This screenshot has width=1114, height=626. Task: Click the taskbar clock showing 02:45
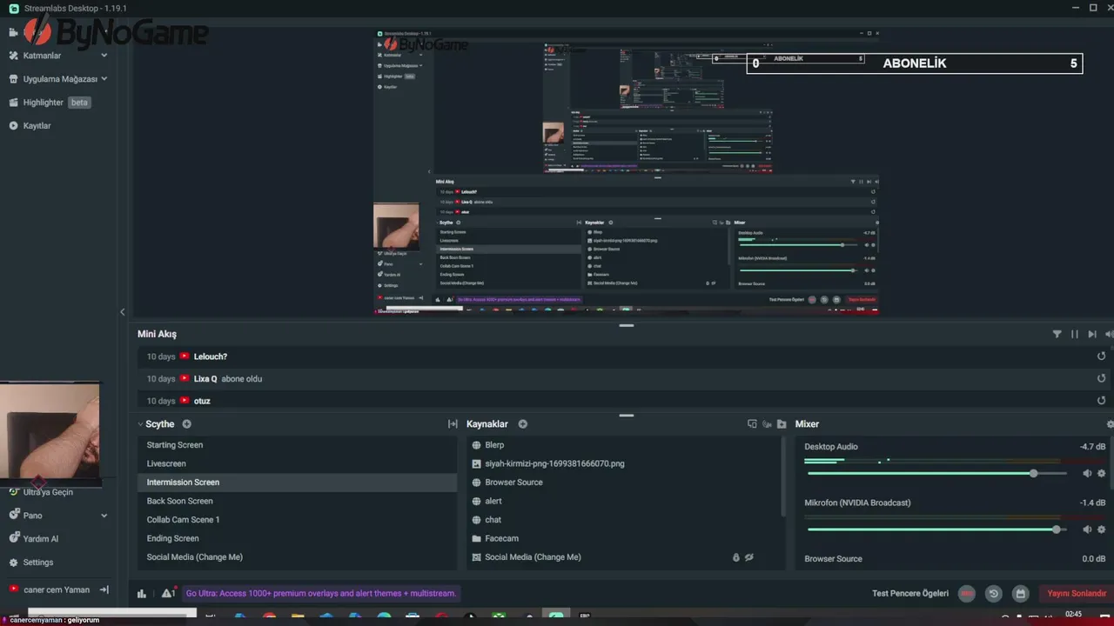[x=1073, y=615]
